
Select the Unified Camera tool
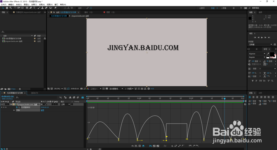(19, 8)
